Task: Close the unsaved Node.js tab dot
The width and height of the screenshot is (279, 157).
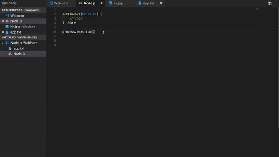Action: 102,3
